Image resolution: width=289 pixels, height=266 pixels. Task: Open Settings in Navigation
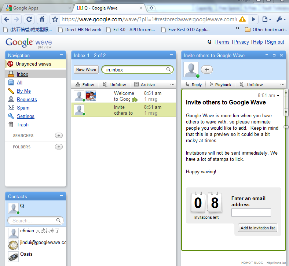pos(25,117)
